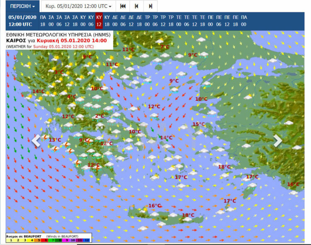This screenshot has height=245, width=311.
Task: Select timeline slot ΣΑ 12
Action: click(67, 21)
